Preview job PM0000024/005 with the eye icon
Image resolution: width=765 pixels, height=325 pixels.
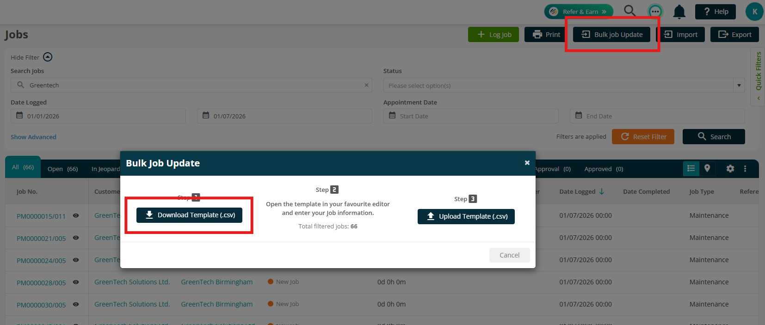pyautogui.click(x=76, y=260)
